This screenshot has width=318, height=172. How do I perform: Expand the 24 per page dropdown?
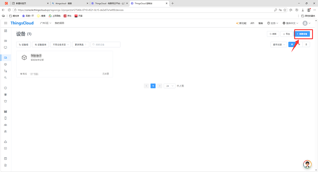pyautogui.click(x=170, y=86)
